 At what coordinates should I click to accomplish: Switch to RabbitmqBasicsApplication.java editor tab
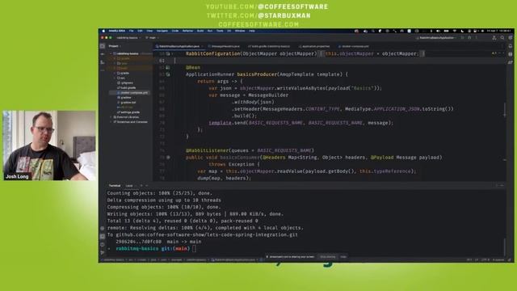[179, 47]
